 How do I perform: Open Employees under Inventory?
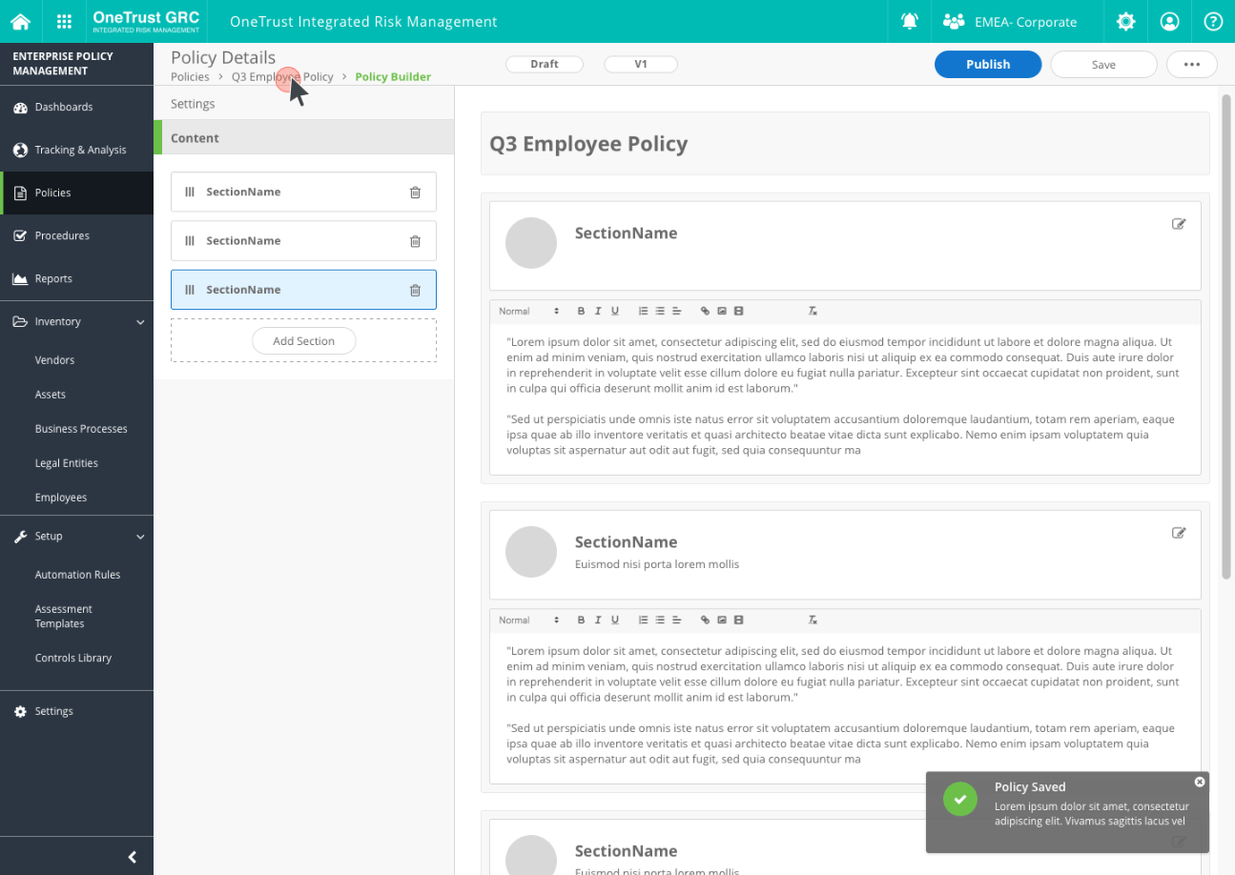(x=61, y=498)
